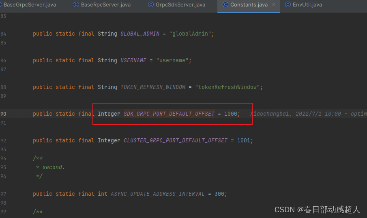Image resolution: width=367 pixels, height=218 pixels.
Task: Click the value 1001 on line 92
Action: click(x=244, y=140)
